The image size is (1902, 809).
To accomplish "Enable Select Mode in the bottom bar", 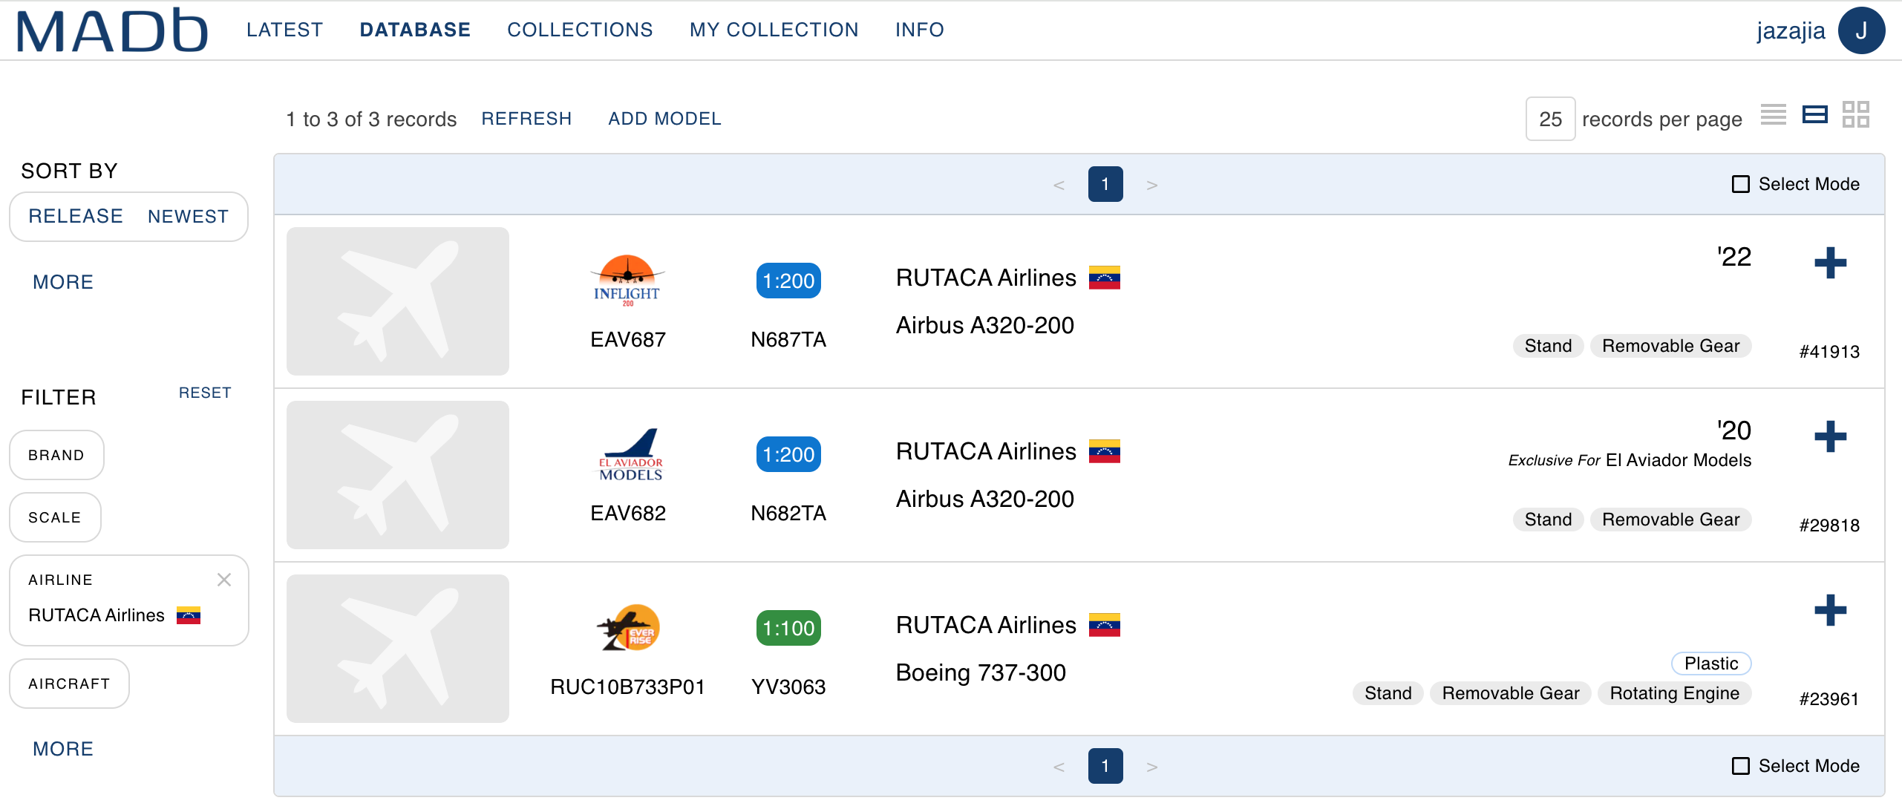I will (1741, 766).
